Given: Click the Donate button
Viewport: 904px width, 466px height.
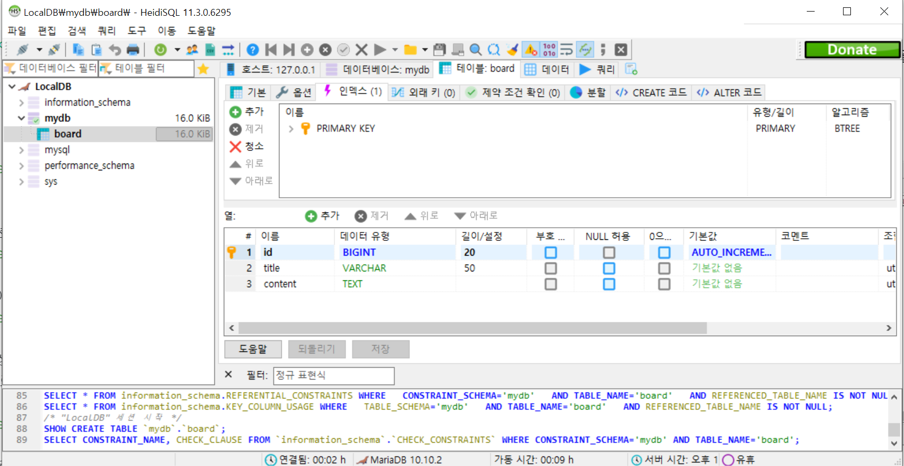Looking at the screenshot, I should coord(852,49).
